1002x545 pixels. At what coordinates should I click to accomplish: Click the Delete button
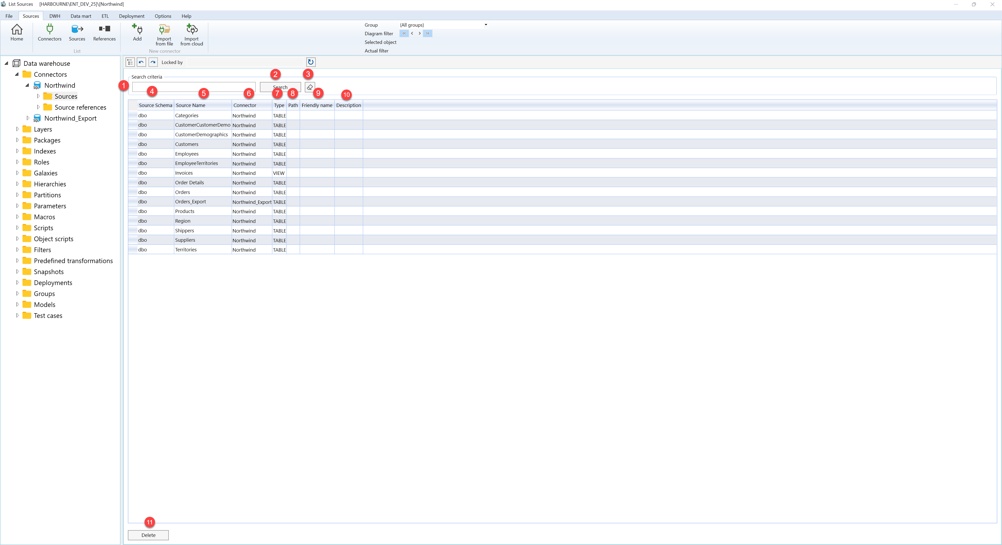[x=148, y=535]
